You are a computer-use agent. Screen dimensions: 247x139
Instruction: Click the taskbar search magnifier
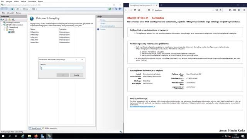click(10, 136)
